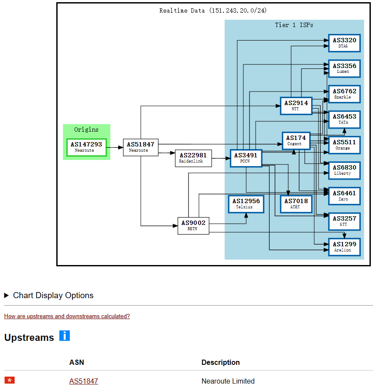Click the upstreams and downstreams calculation link
Screen dimensions: 373x391
tap(67, 316)
